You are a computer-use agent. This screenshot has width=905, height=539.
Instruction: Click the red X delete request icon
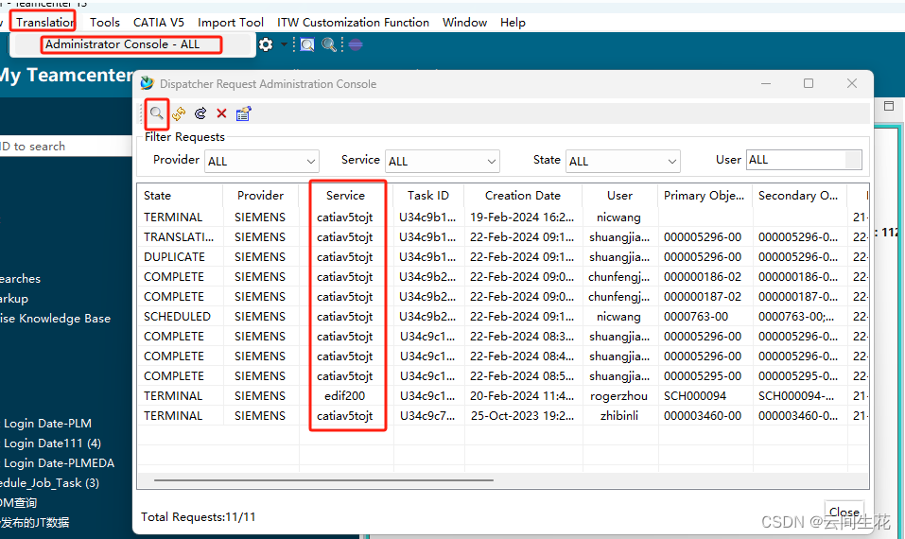tap(221, 113)
